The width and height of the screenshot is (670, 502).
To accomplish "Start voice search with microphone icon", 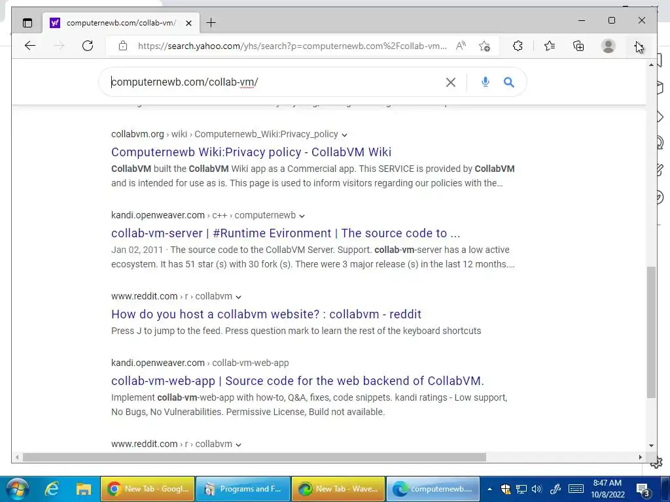I will click(485, 82).
